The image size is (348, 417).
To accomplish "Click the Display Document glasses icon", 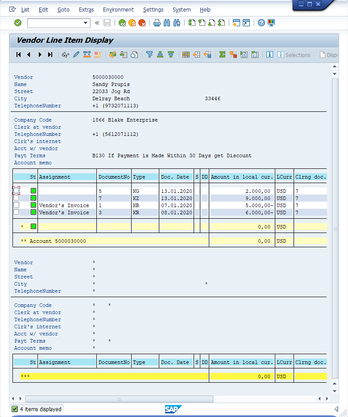I will [66, 55].
